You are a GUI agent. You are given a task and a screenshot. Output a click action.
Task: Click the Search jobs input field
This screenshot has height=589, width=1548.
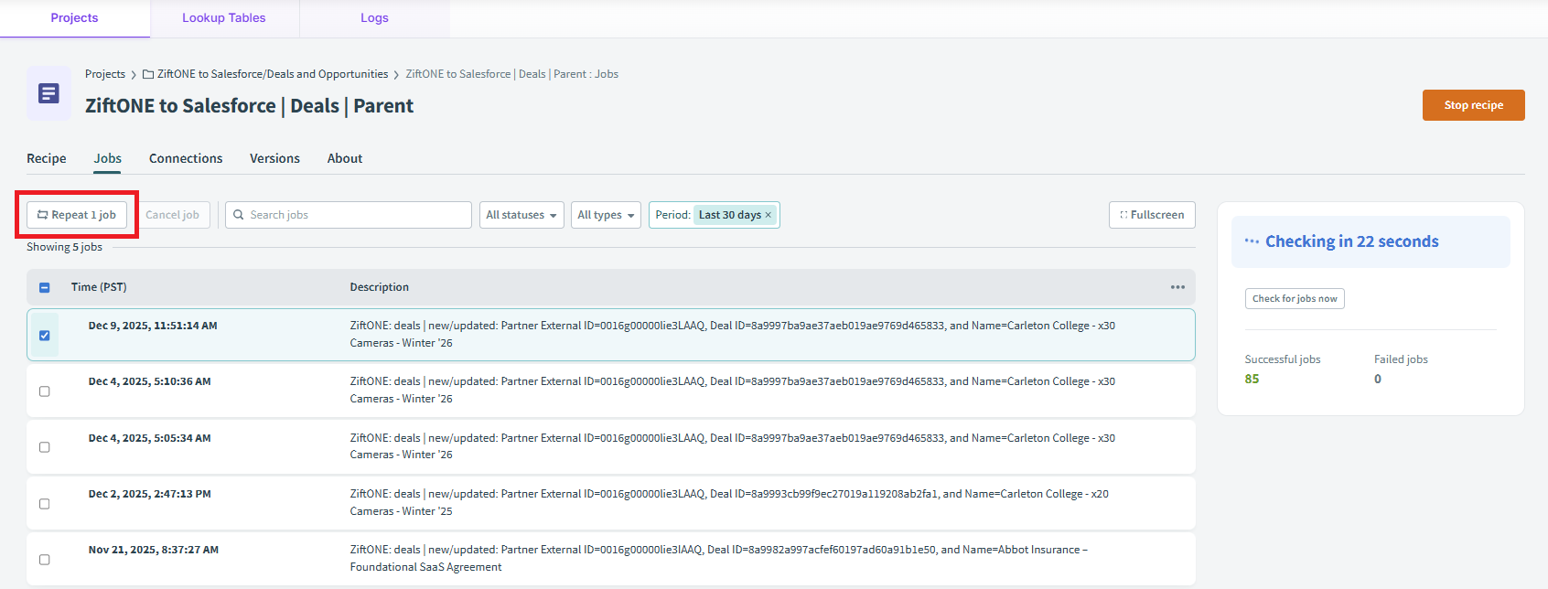(349, 215)
